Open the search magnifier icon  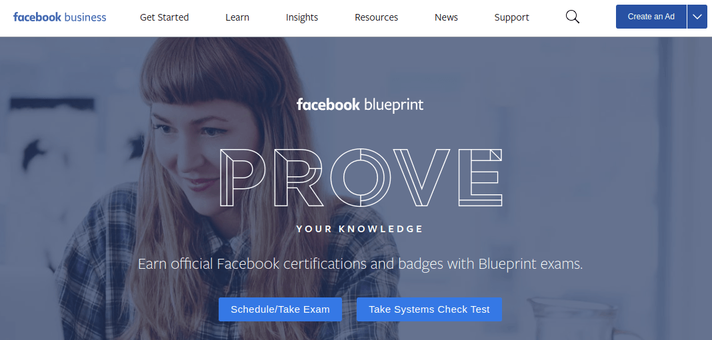click(572, 17)
